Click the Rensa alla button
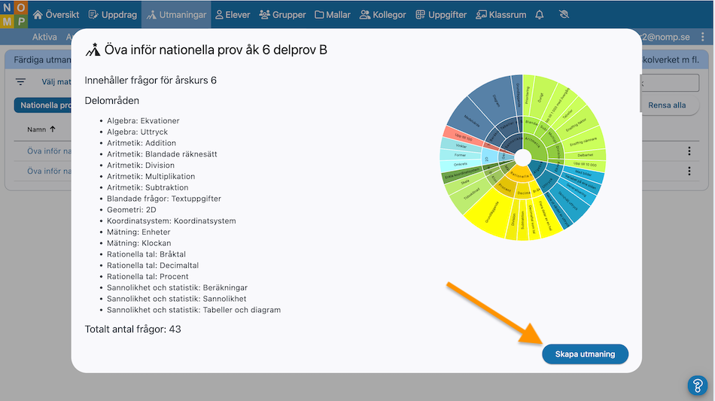 [x=667, y=105]
